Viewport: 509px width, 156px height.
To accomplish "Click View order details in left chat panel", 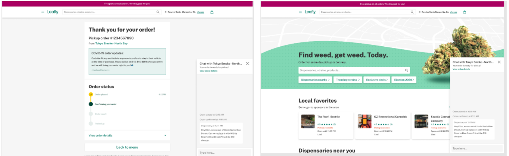I will [x=209, y=71].
